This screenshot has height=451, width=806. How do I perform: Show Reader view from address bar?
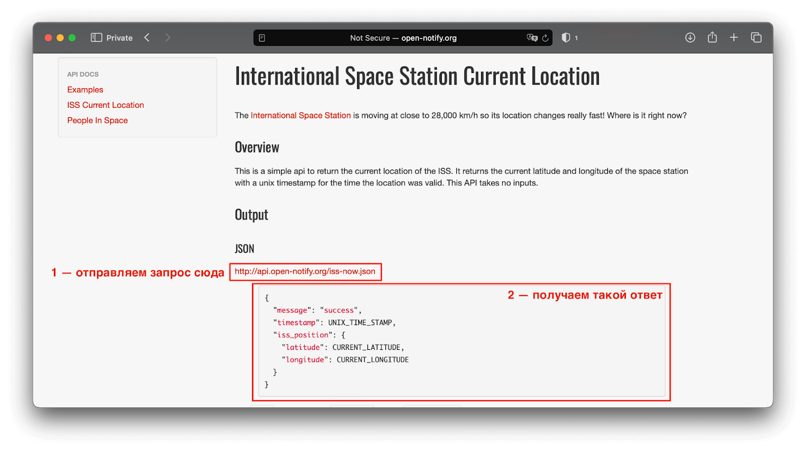[262, 38]
